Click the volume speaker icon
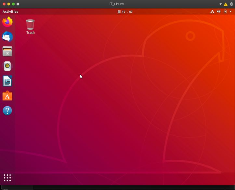 (219, 12)
